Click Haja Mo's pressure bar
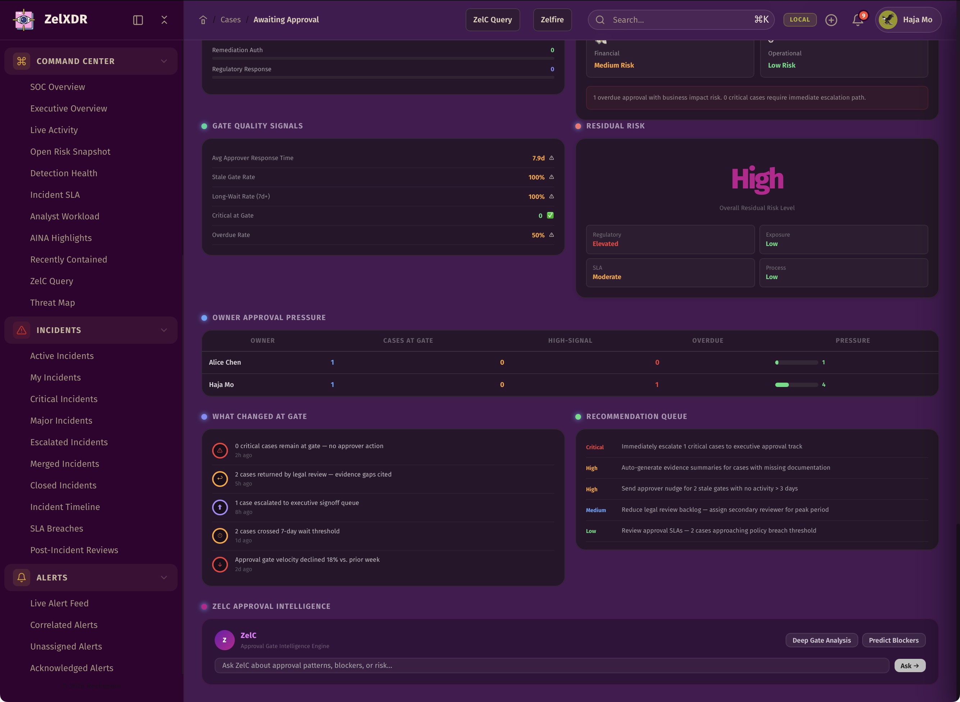Screen dimensions: 960x702 tap(796, 384)
